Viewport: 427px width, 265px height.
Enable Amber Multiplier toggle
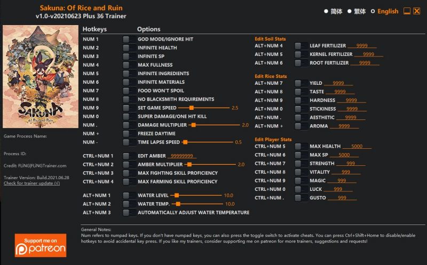pos(129,165)
